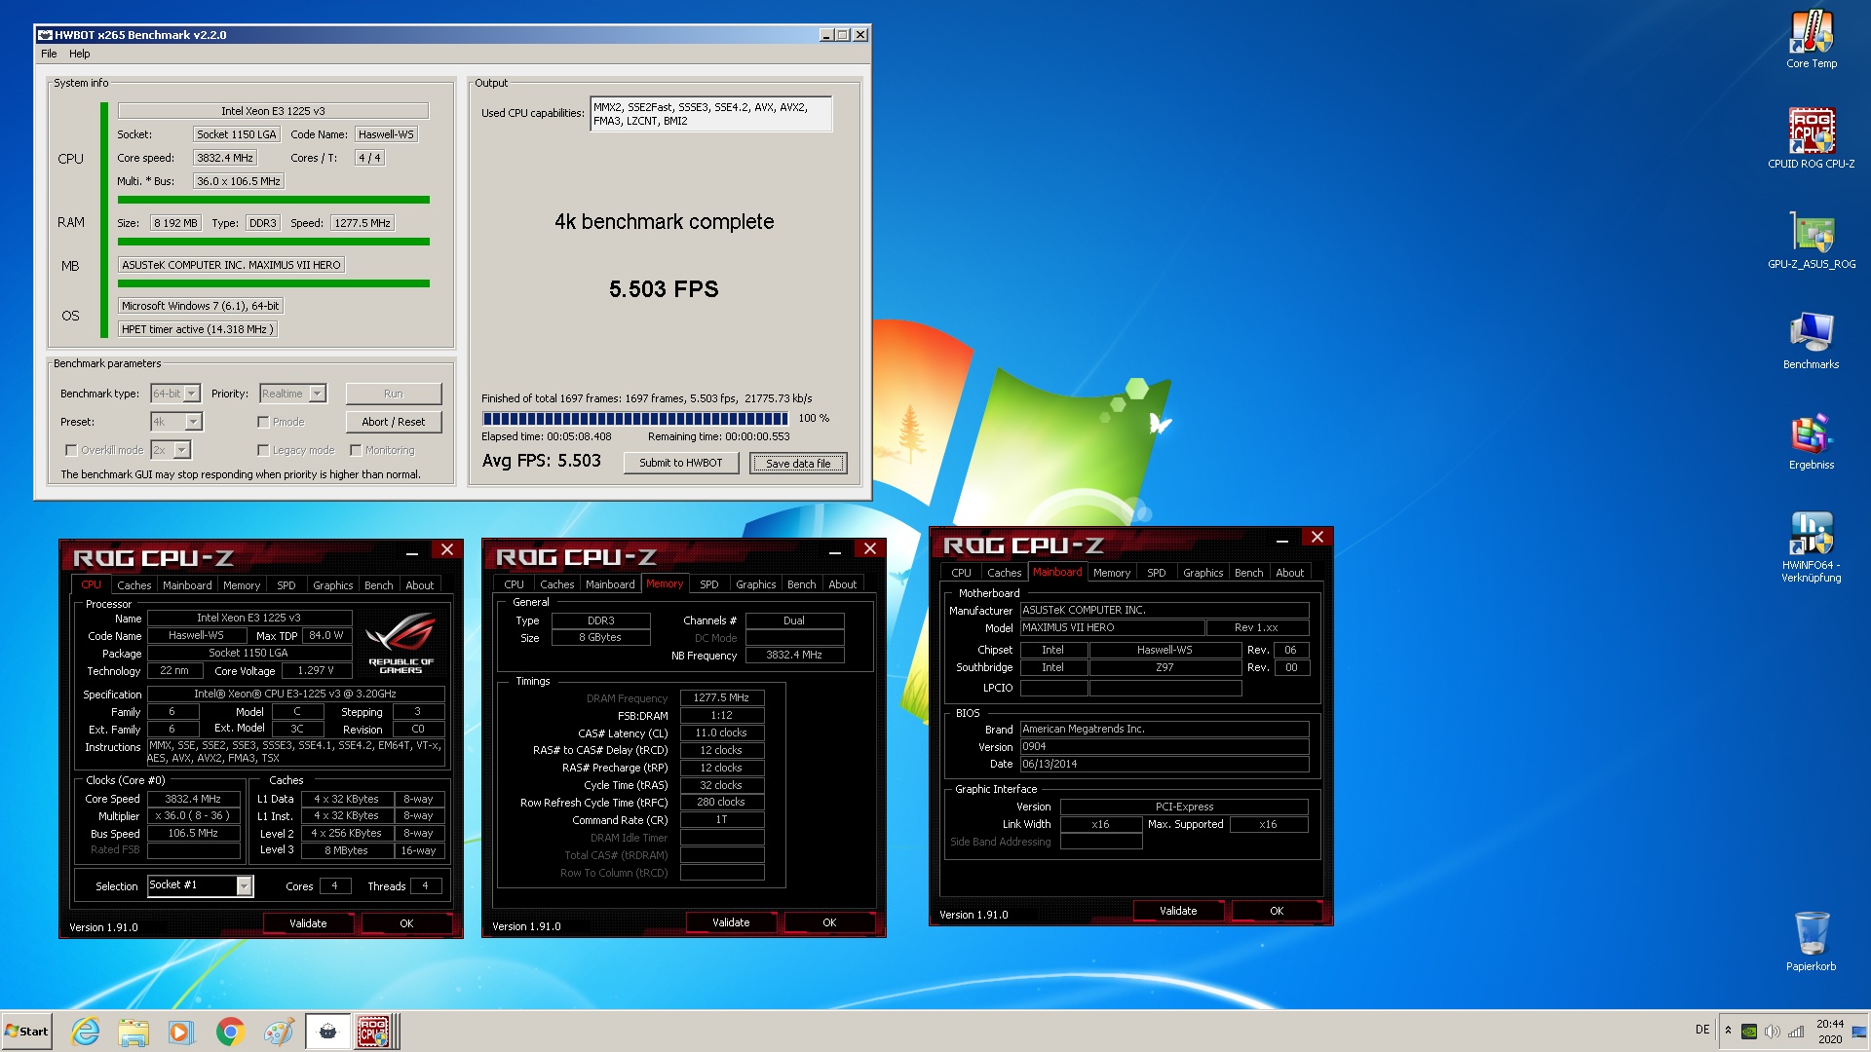Image resolution: width=1871 pixels, height=1052 pixels.
Task: Open Benchmarks desktop shortcut
Action: 1811,340
